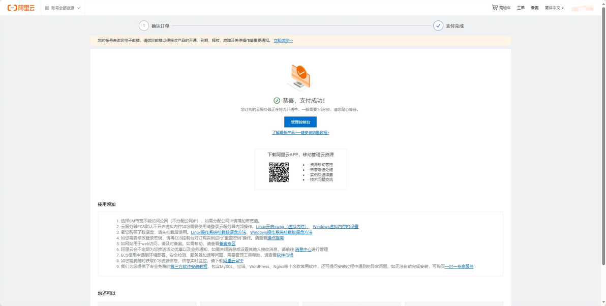The height and width of the screenshot is (306, 606).
Task: Click the resource list icon beside 账号全部资源
Action: point(47,8)
